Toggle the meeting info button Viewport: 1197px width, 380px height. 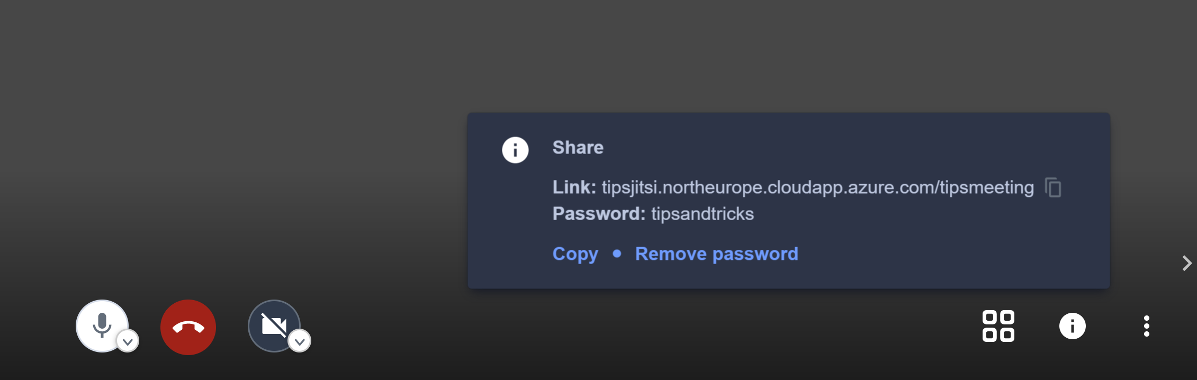pos(1073,326)
